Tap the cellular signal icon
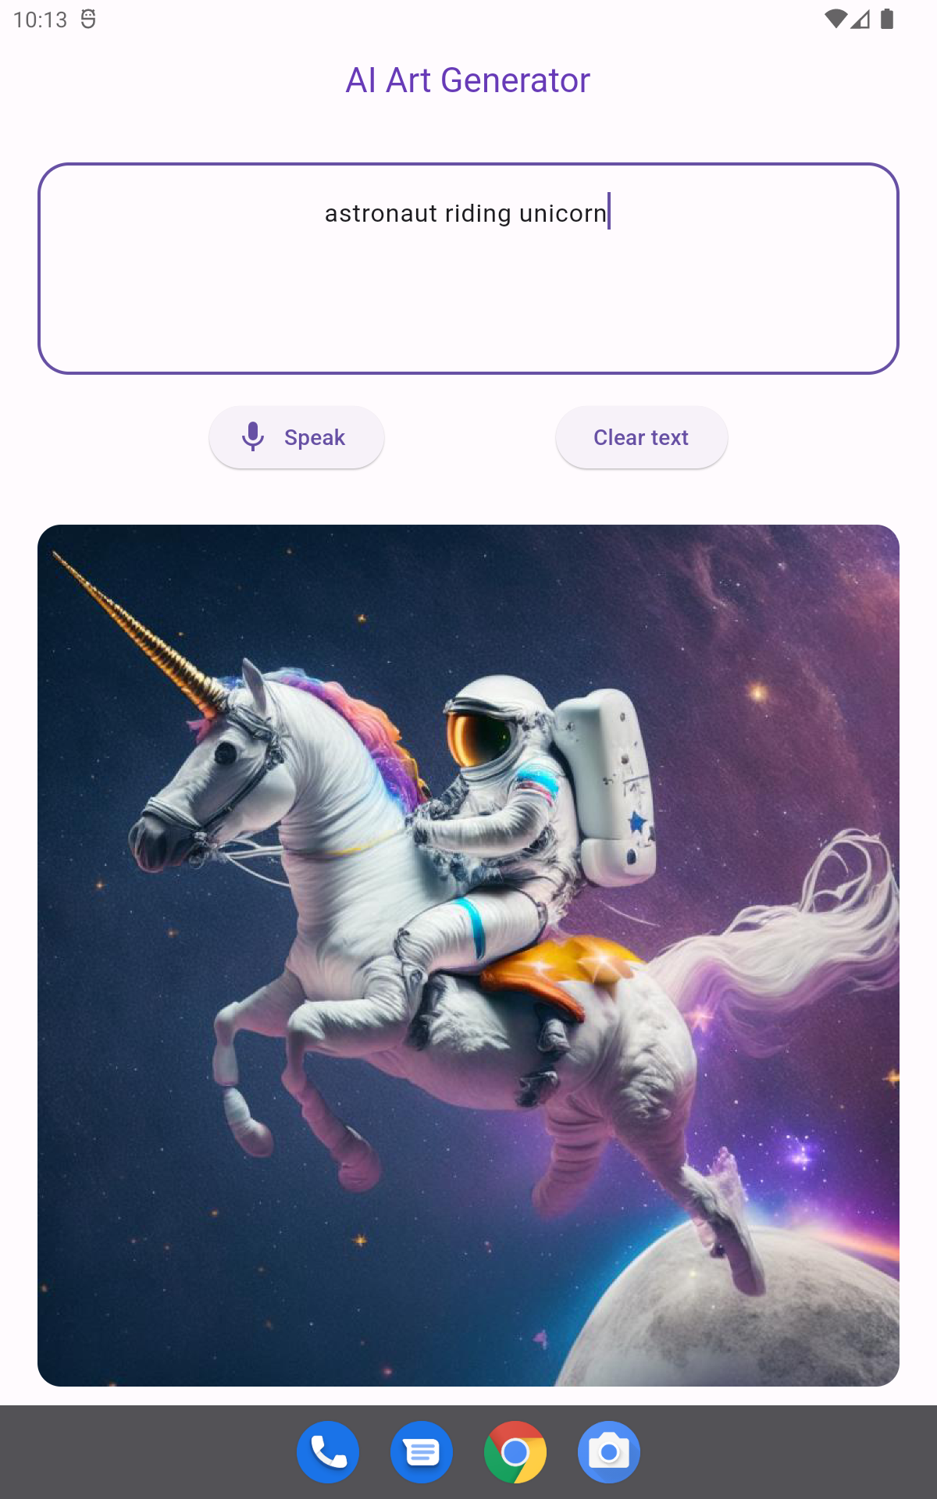 click(x=860, y=19)
